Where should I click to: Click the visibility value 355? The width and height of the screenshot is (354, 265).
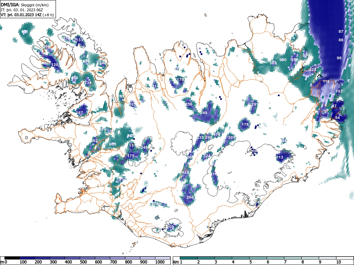pyautogui.click(x=295, y=60)
